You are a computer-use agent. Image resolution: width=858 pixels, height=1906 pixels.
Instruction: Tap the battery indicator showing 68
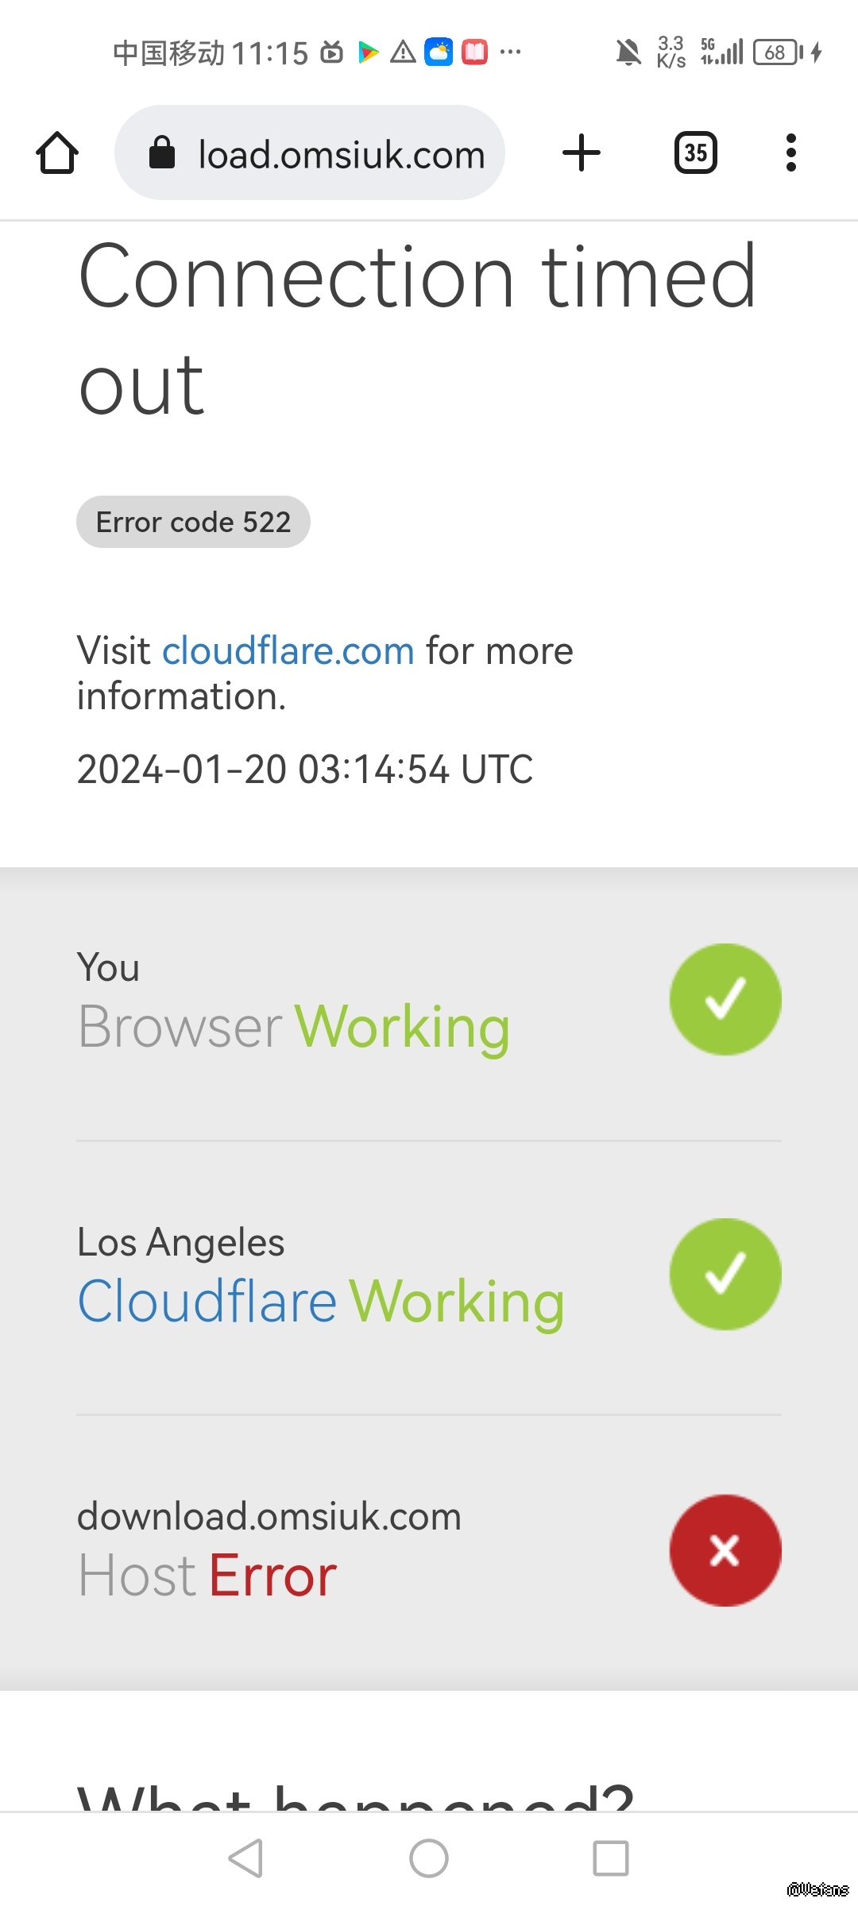[776, 52]
